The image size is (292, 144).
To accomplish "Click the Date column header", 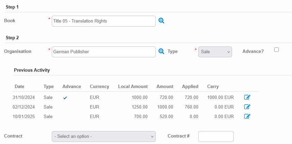I will tap(19, 86).
